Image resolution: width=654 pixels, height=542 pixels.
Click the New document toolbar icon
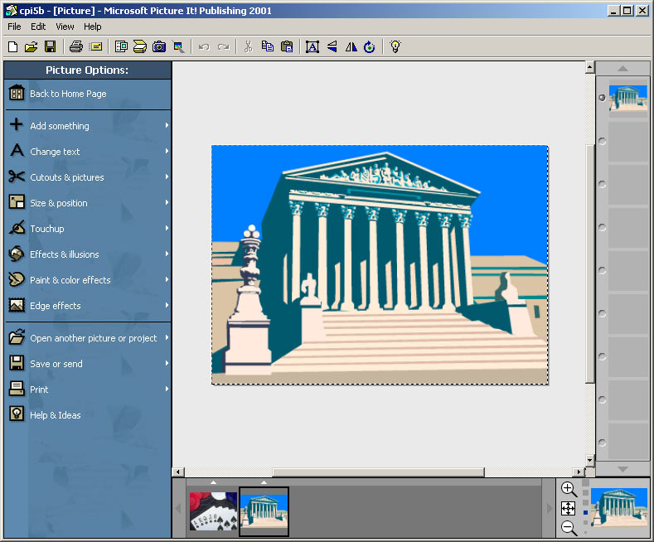click(x=13, y=46)
